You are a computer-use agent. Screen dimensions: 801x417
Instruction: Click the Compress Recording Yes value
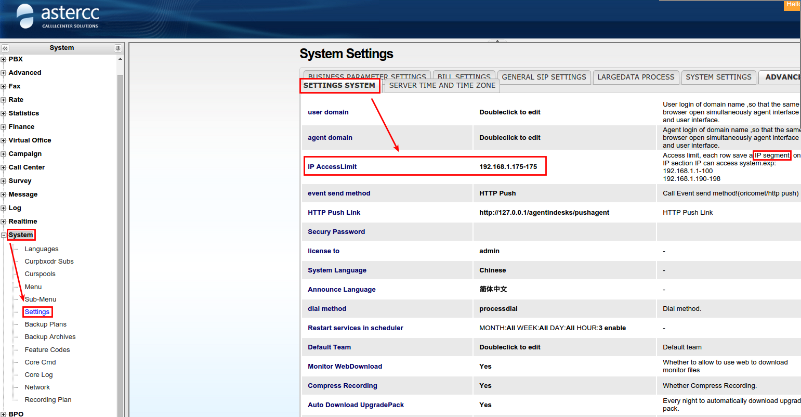[485, 386]
